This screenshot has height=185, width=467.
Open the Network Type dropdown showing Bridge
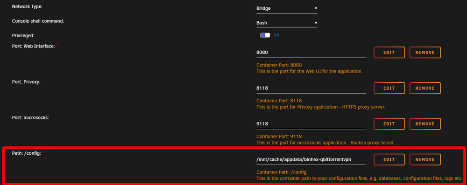tap(287, 8)
